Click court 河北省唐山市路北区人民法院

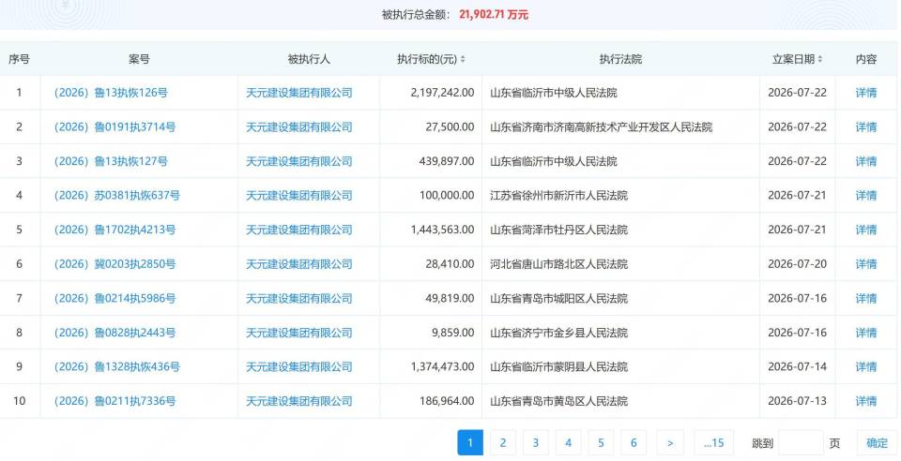[558, 263]
